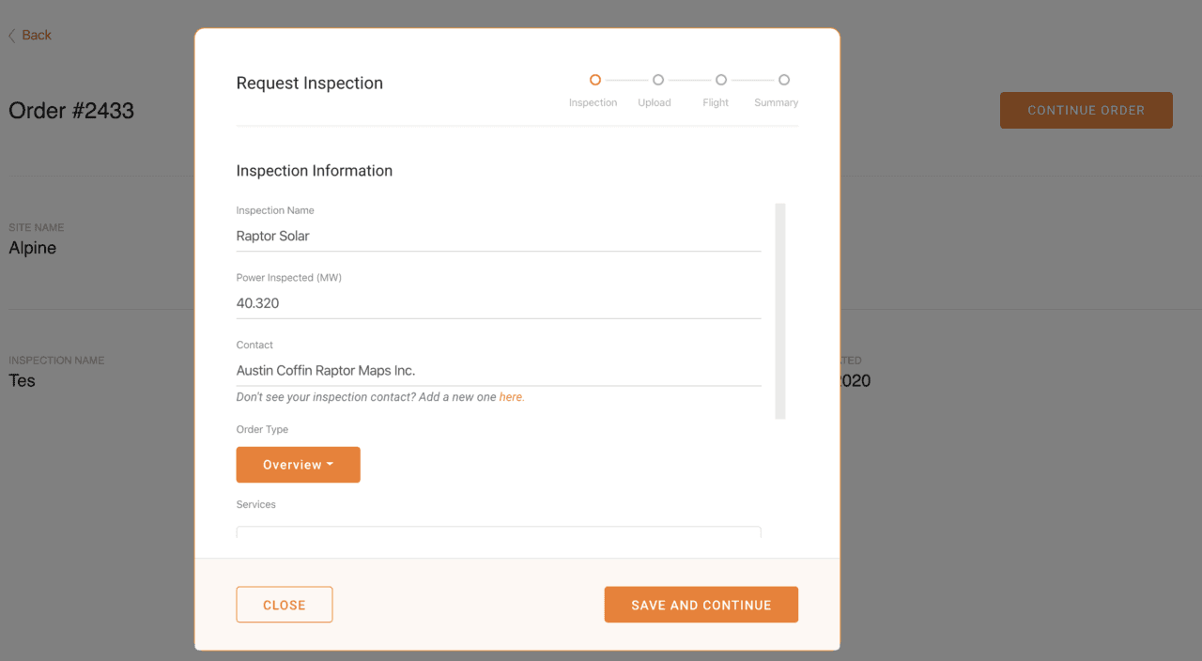This screenshot has width=1202, height=661.
Task: Click the caret on Overview button
Action: click(x=331, y=465)
